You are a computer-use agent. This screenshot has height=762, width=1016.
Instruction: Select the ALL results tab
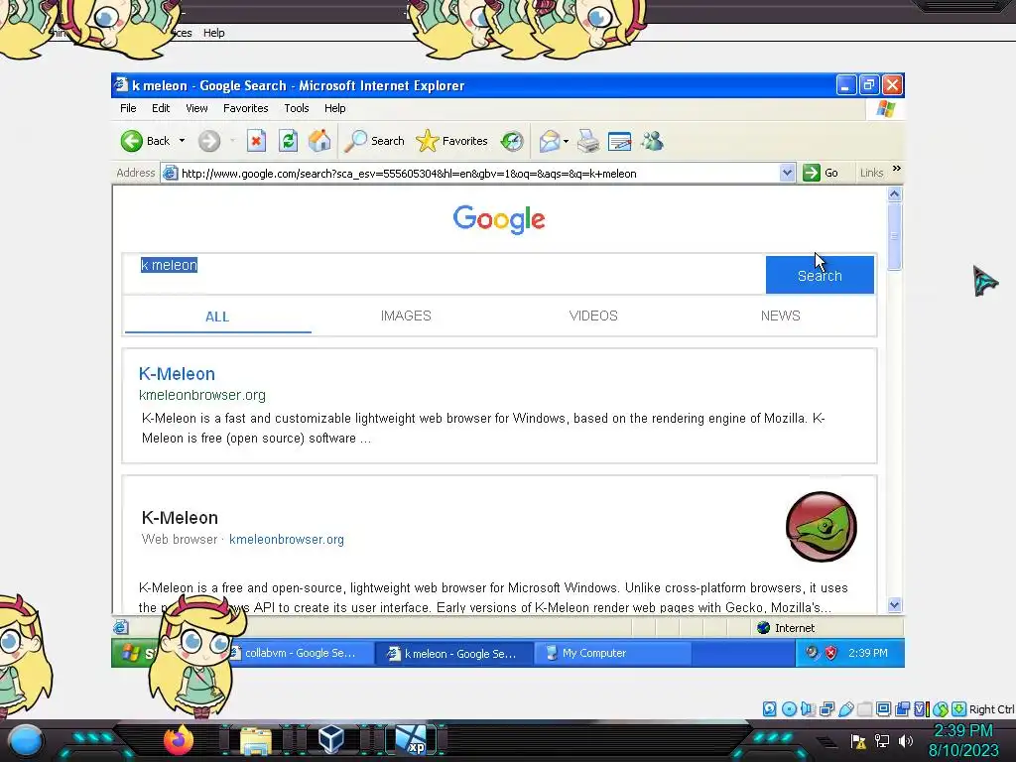(217, 317)
